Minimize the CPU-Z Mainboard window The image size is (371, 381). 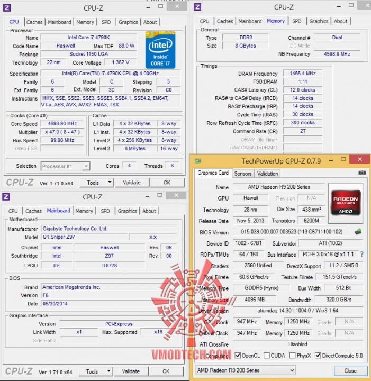[x=147, y=196]
